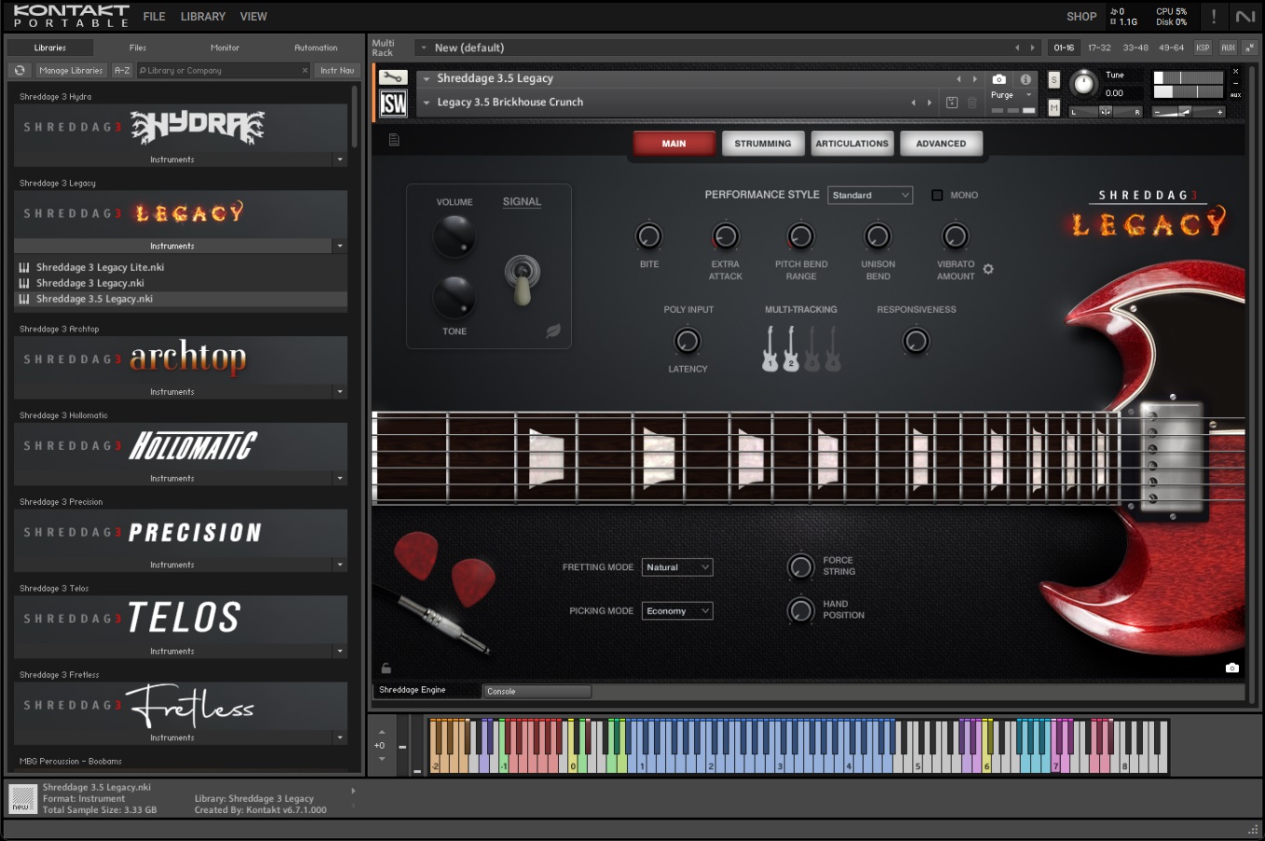Click the refresh libraries icon
The width and height of the screenshot is (1265, 841).
click(20, 71)
